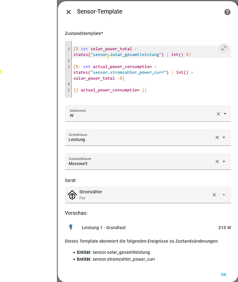Clear the Maßeinheit W value
This screenshot has width=238, height=282.
pyautogui.click(x=218, y=114)
